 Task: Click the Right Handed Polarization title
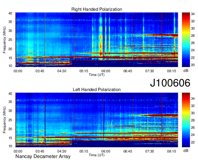[x=97, y=9]
